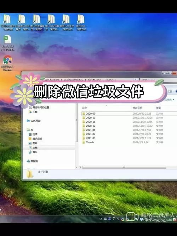Click the CK language indicator in taskbar
This screenshot has width=177, height=236.
[x=101, y=219]
